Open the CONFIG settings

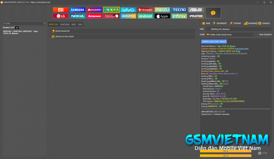click(x=264, y=23)
